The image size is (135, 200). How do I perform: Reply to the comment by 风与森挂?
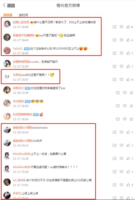(x=125, y=106)
